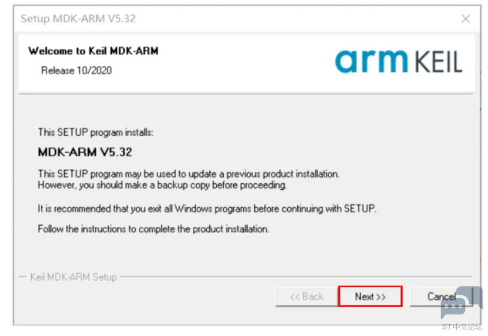Click the Next >> button
The width and height of the screenshot is (488, 336).
pyautogui.click(x=370, y=296)
